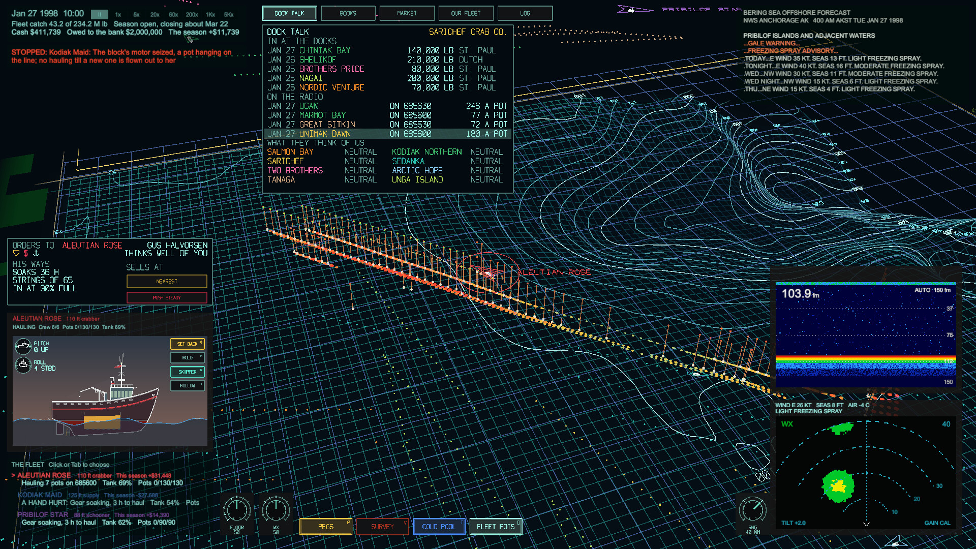Click the Marmot Bay radio report row
The width and height of the screenshot is (976, 549).
(x=387, y=115)
